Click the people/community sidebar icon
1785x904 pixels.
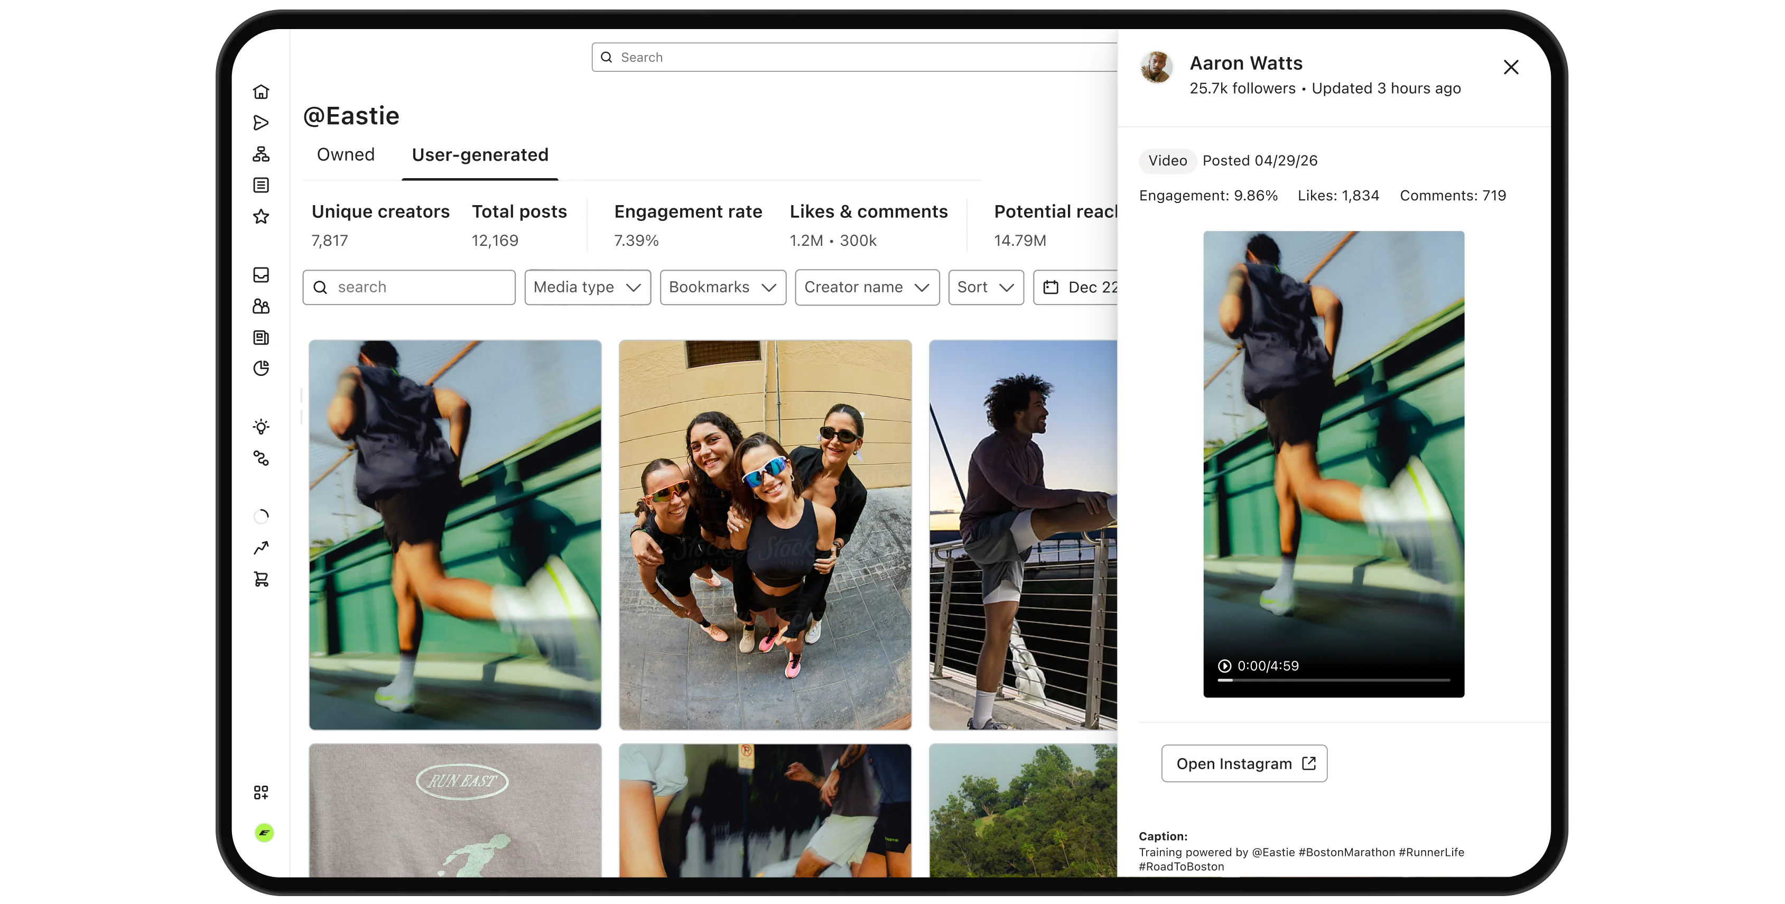[x=261, y=307]
